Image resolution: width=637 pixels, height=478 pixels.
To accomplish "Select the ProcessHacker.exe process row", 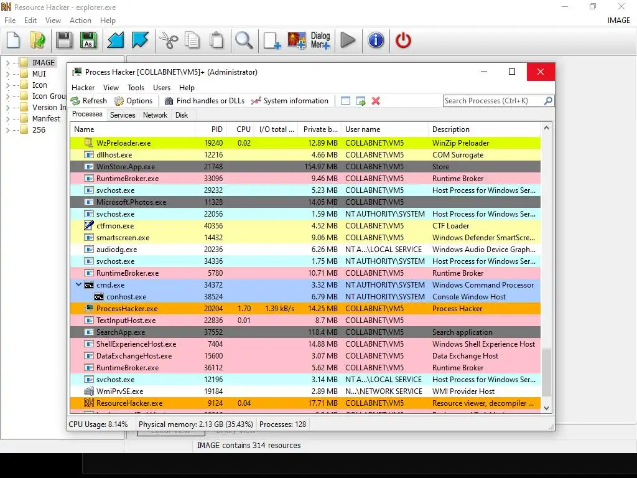I will 305,309.
